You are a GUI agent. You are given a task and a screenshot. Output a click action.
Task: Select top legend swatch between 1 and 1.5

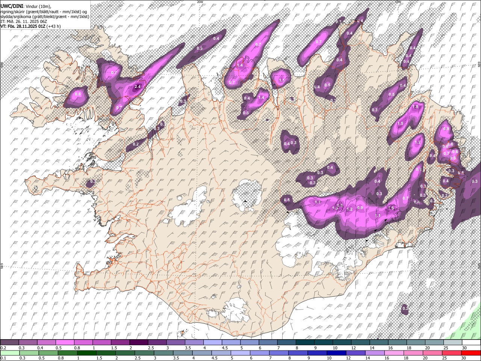click(x=102, y=343)
